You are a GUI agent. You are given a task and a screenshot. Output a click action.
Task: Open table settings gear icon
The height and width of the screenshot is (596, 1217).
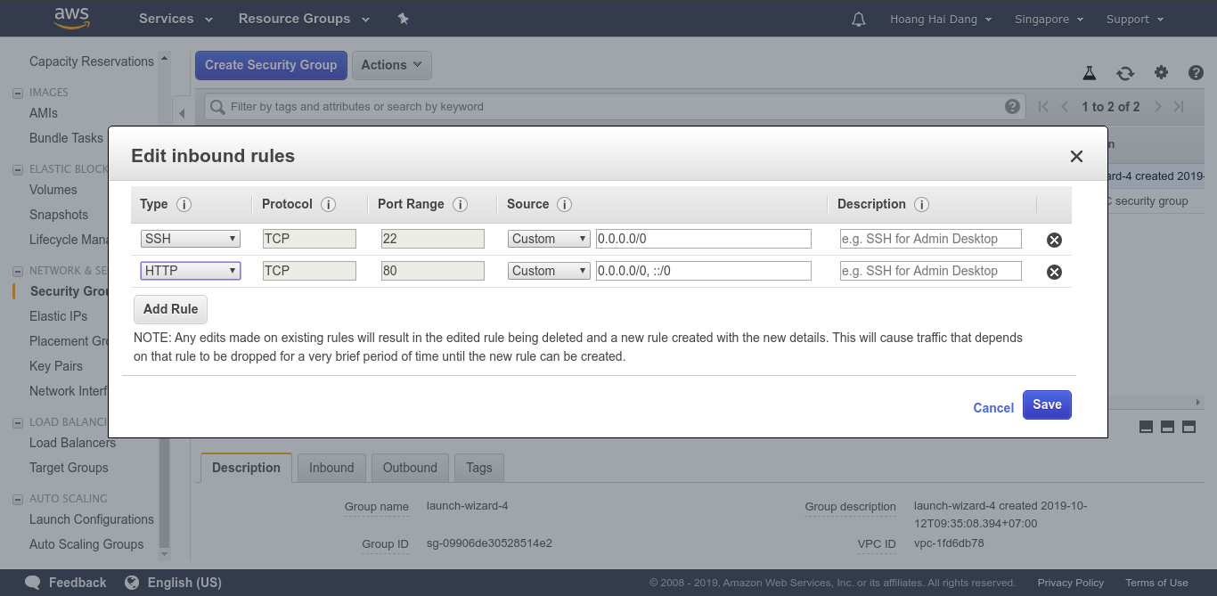[x=1161, y=73]
